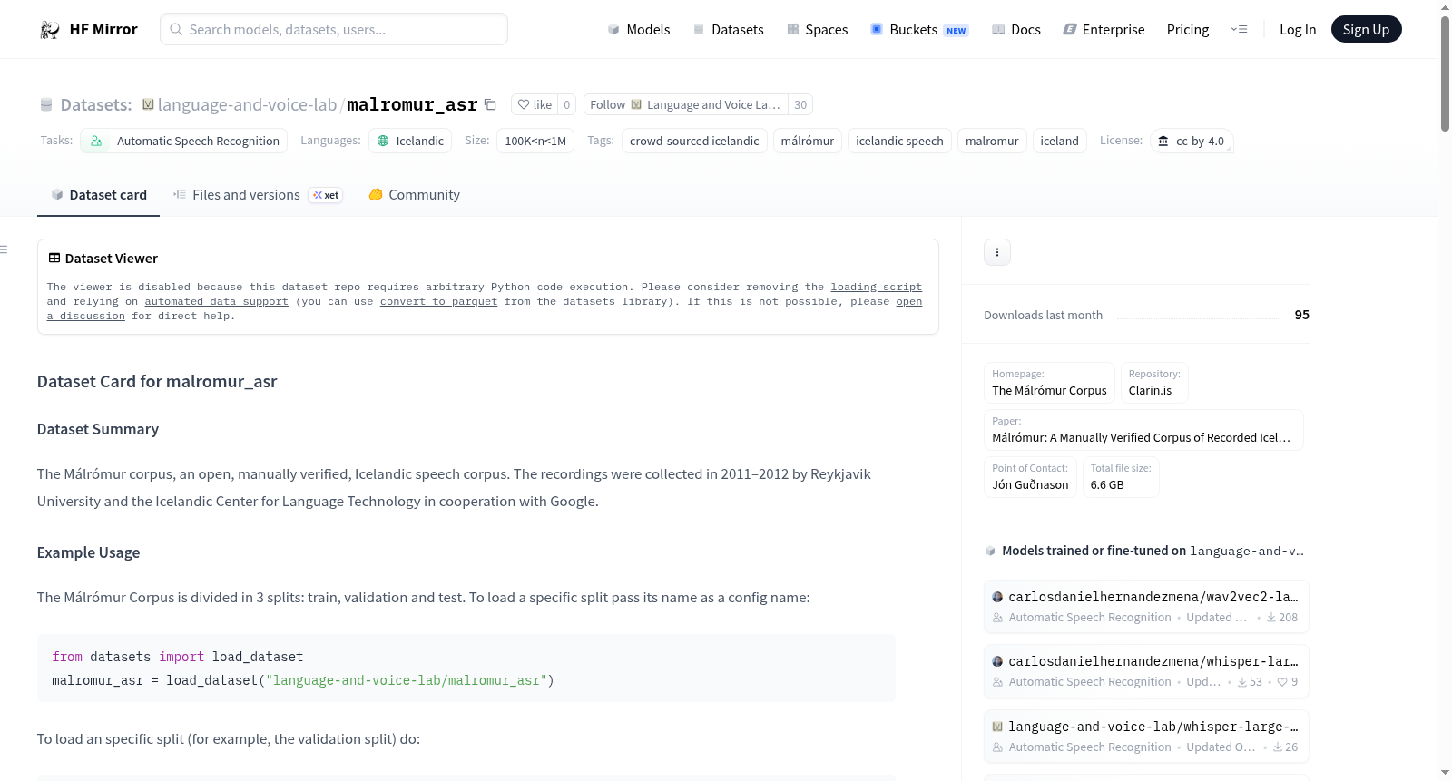Click the license bank icon

(1163, 141)
